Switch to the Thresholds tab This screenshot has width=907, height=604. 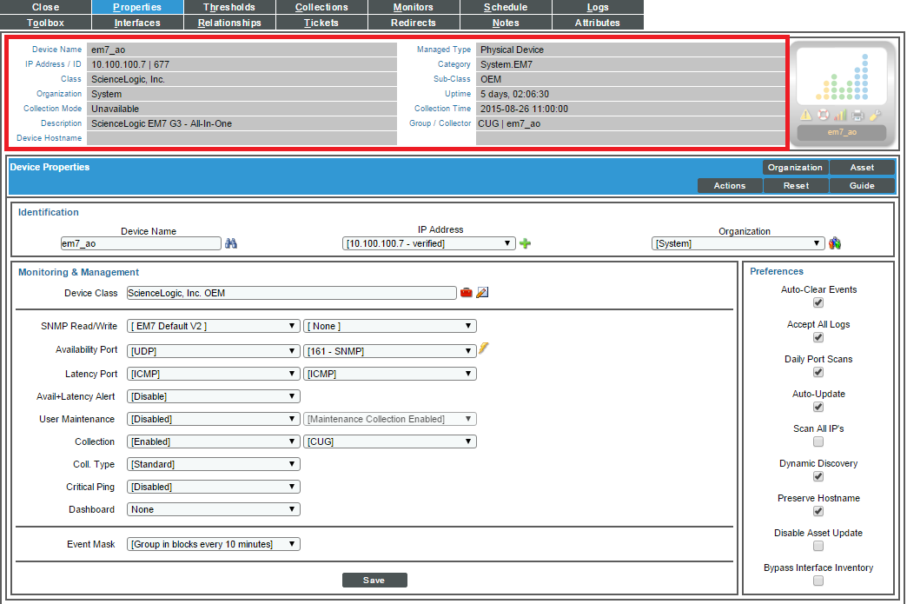point(228,7)
